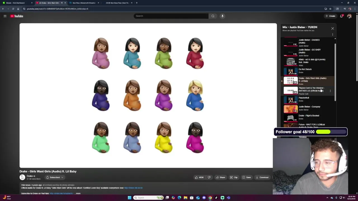Open Windows Start menu
Screen dimensions: 358x201
coord(129,198)
